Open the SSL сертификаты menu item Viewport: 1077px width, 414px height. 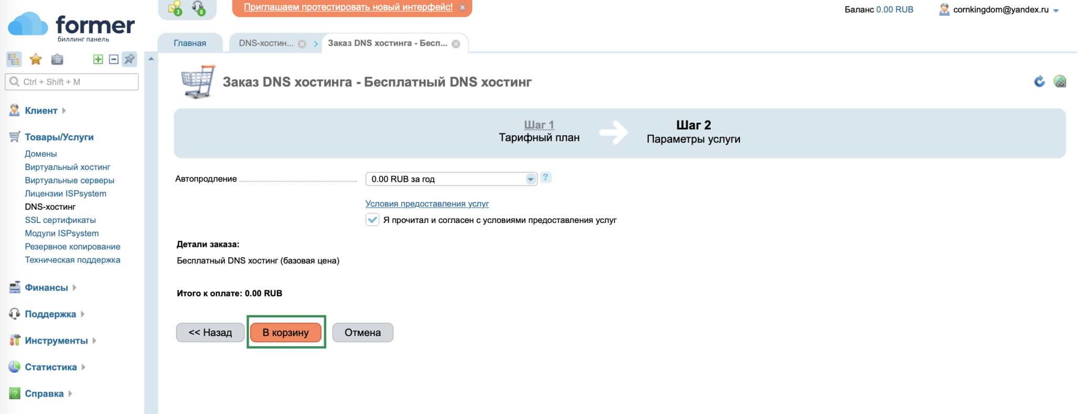[60, 220]
